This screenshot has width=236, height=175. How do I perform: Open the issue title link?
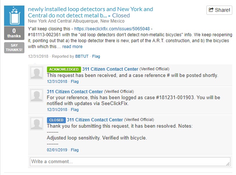(90, 12)
